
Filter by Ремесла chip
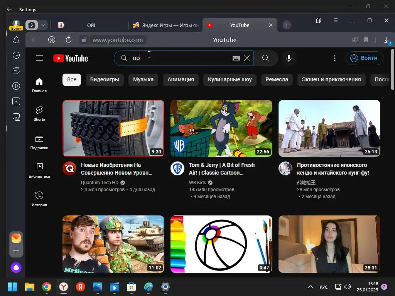pyautogui.click(x=277, y=79)
